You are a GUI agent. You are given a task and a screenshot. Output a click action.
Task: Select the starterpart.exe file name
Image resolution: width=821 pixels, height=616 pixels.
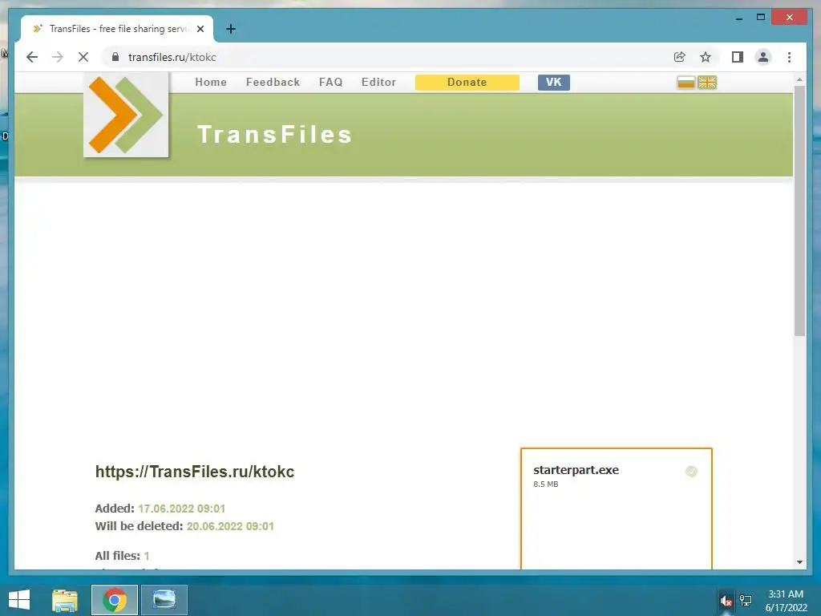point(576,470)
